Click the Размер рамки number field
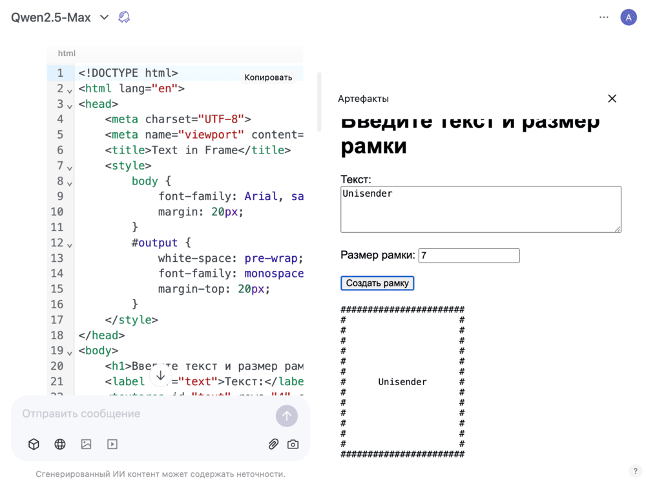This screenshot has width=646, height=480. (x=468, y=255)
